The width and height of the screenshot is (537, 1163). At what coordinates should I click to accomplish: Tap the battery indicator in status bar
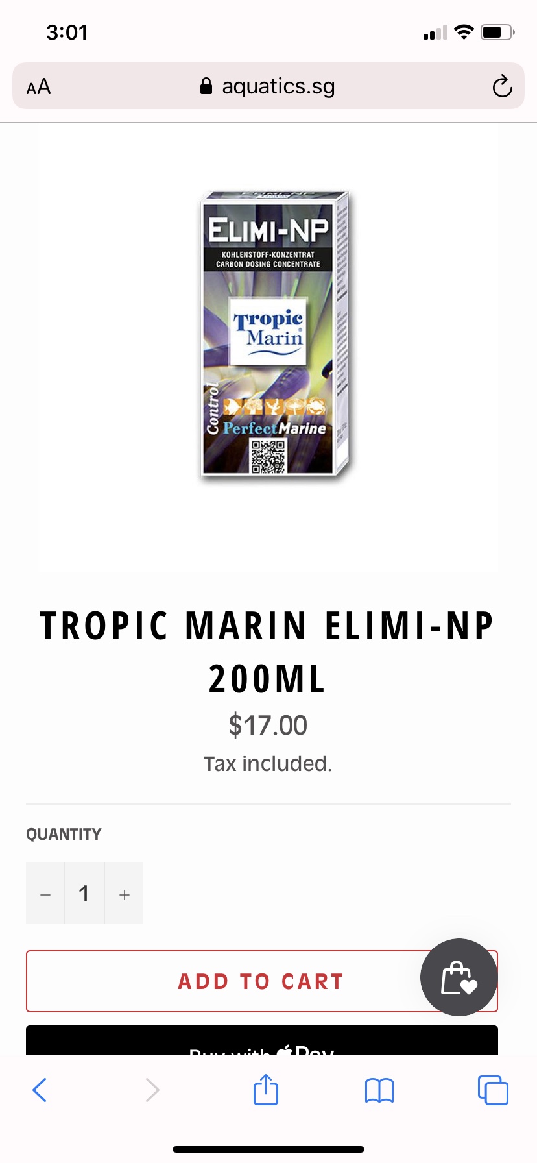click(x=497, y=32)
